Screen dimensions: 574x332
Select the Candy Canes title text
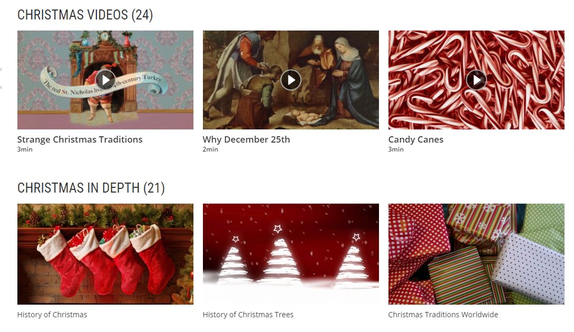click(x=416, y=139)
